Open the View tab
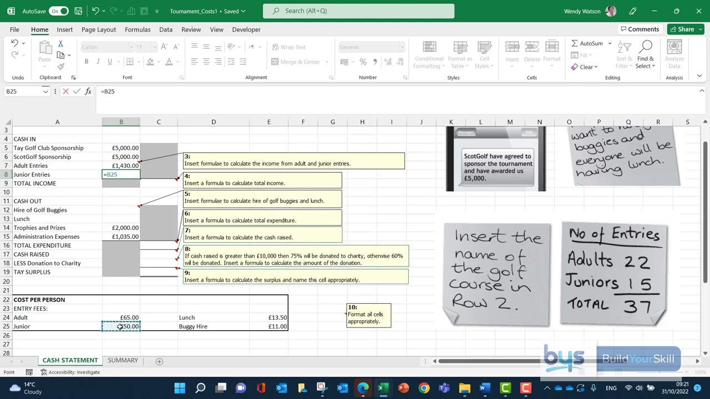710x399 pixels. (x=216, y=29)
